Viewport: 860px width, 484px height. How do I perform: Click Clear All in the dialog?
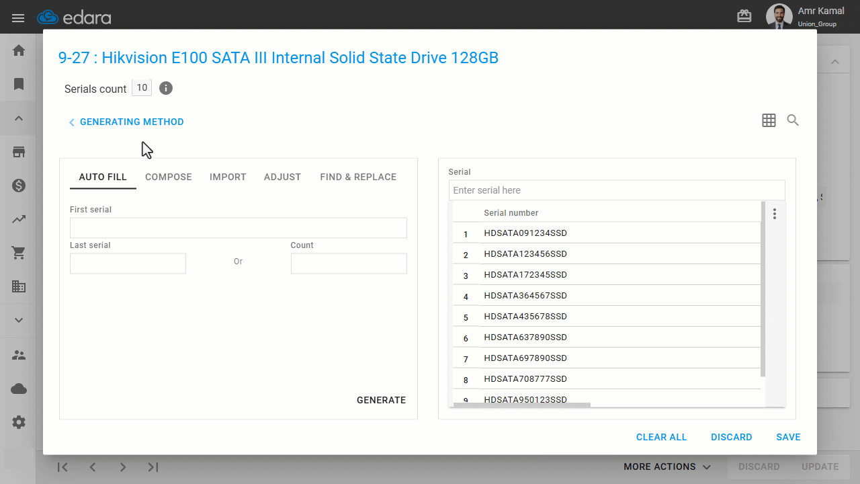[662, 437]
